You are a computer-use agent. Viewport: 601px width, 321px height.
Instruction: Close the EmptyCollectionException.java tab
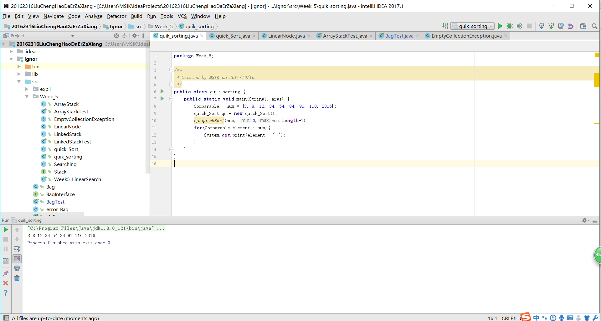coord(506,36)
